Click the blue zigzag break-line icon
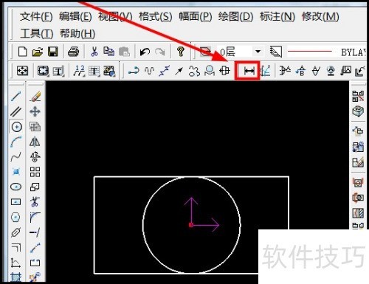This screenshot has height=284, width=369. (x=165, y=71)
